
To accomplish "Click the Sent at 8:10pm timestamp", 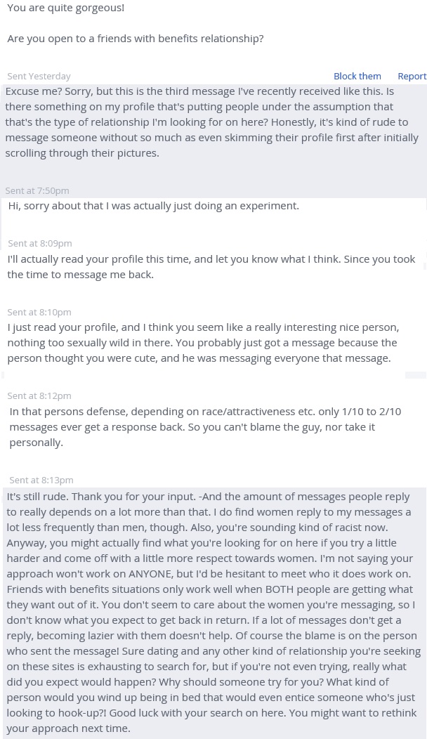I will [x=39, y=312].
